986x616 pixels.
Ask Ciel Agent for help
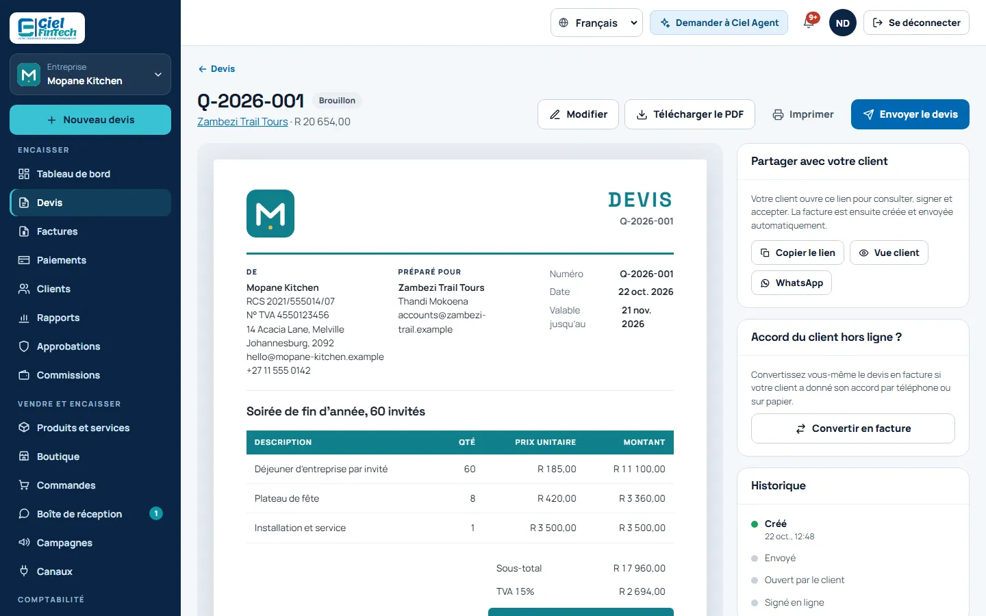[719, 23]
